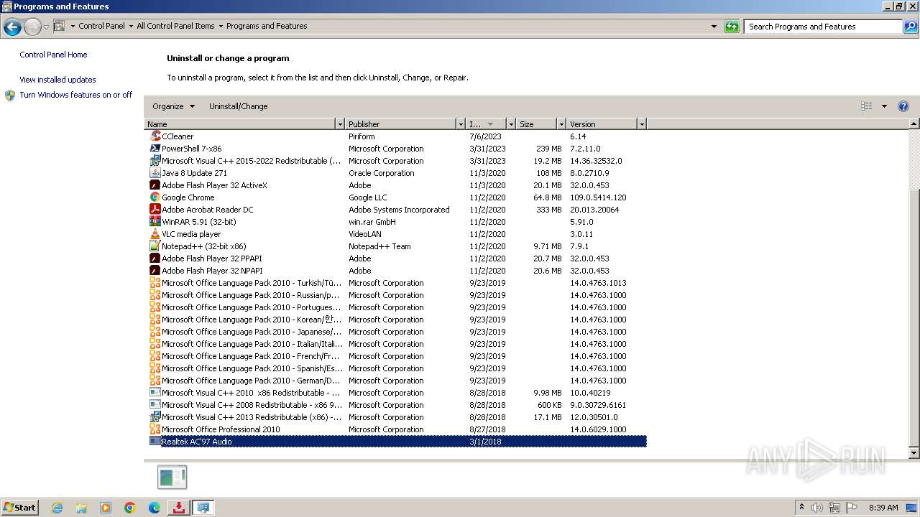
Task: Click the Adobe Flash Player 32 PPAPI icon
Action: [155, 258]
